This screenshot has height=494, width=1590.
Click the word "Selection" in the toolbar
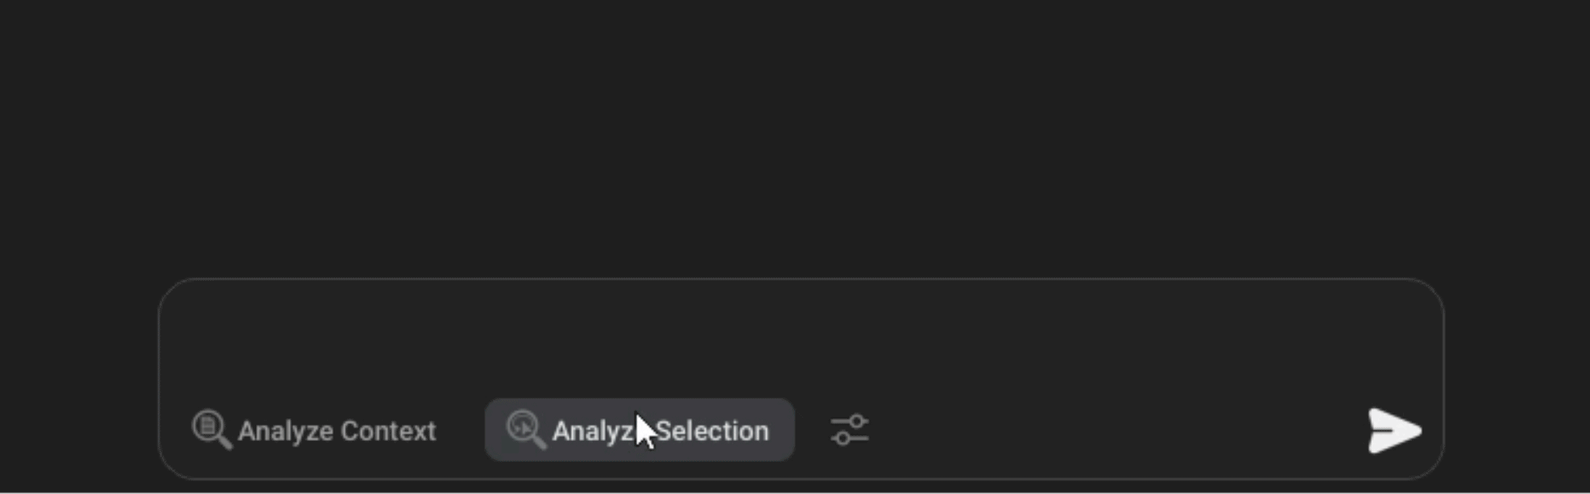click(x=714, y=431)
